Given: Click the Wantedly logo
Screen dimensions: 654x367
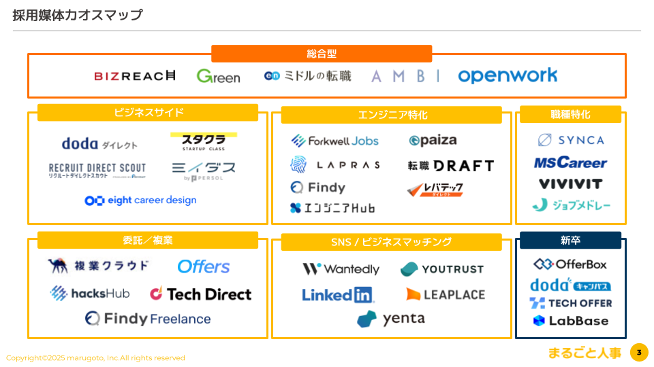Looking at the screenshot, I should 341,269.
